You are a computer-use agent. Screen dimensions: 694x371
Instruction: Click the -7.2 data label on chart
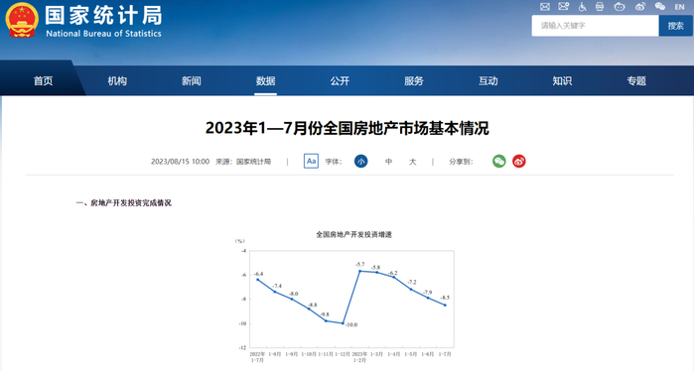click(x=412, y=282)
